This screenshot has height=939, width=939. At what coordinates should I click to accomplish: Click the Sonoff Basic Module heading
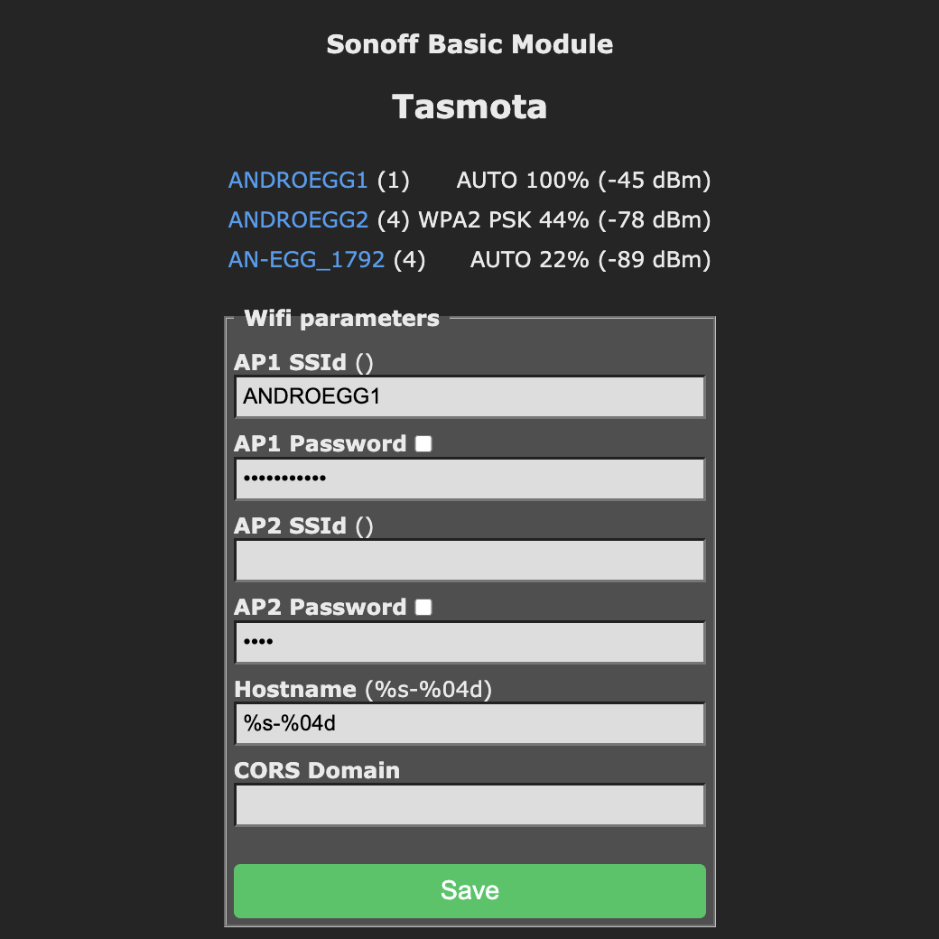[x=469, y=44]
